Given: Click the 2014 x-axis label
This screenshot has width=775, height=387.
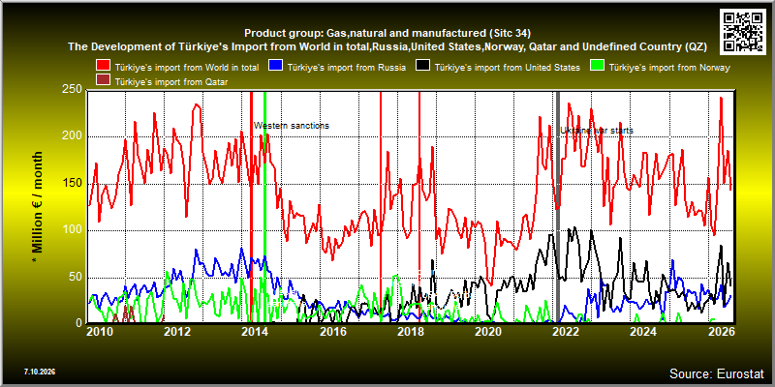Looking at the screenshot, I should point(255,333).
